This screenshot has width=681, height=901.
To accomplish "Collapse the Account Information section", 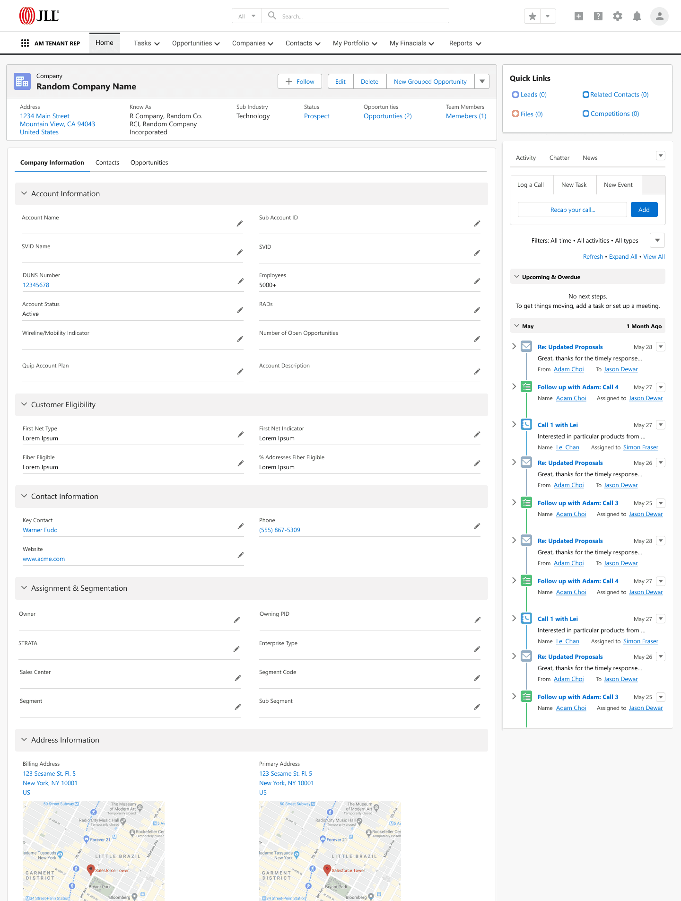I will 24,193.
